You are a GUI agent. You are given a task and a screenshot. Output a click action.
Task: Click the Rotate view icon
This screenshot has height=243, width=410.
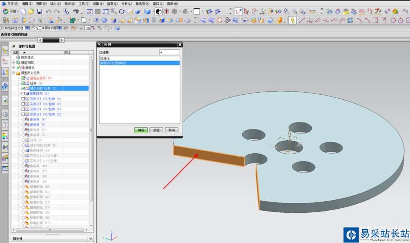pyautogui.click(x=122, y=11)
